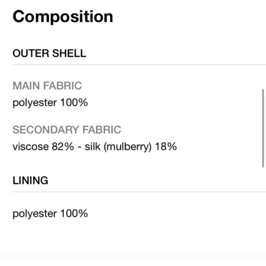Click the MAIN FABRIC label
Image resolution: width=266 pixels, height=266 pixels.
(47, 86)
